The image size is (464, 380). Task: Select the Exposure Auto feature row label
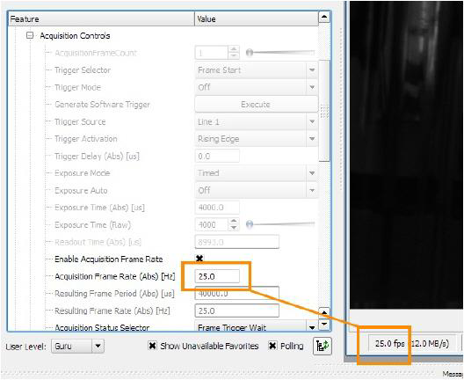point(81,191)
